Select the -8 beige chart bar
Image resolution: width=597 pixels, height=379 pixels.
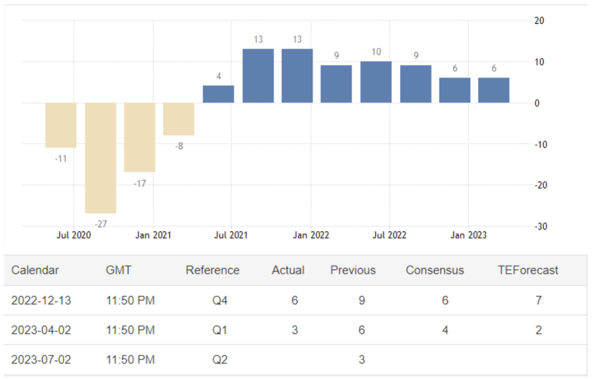(x=179, y=119)
